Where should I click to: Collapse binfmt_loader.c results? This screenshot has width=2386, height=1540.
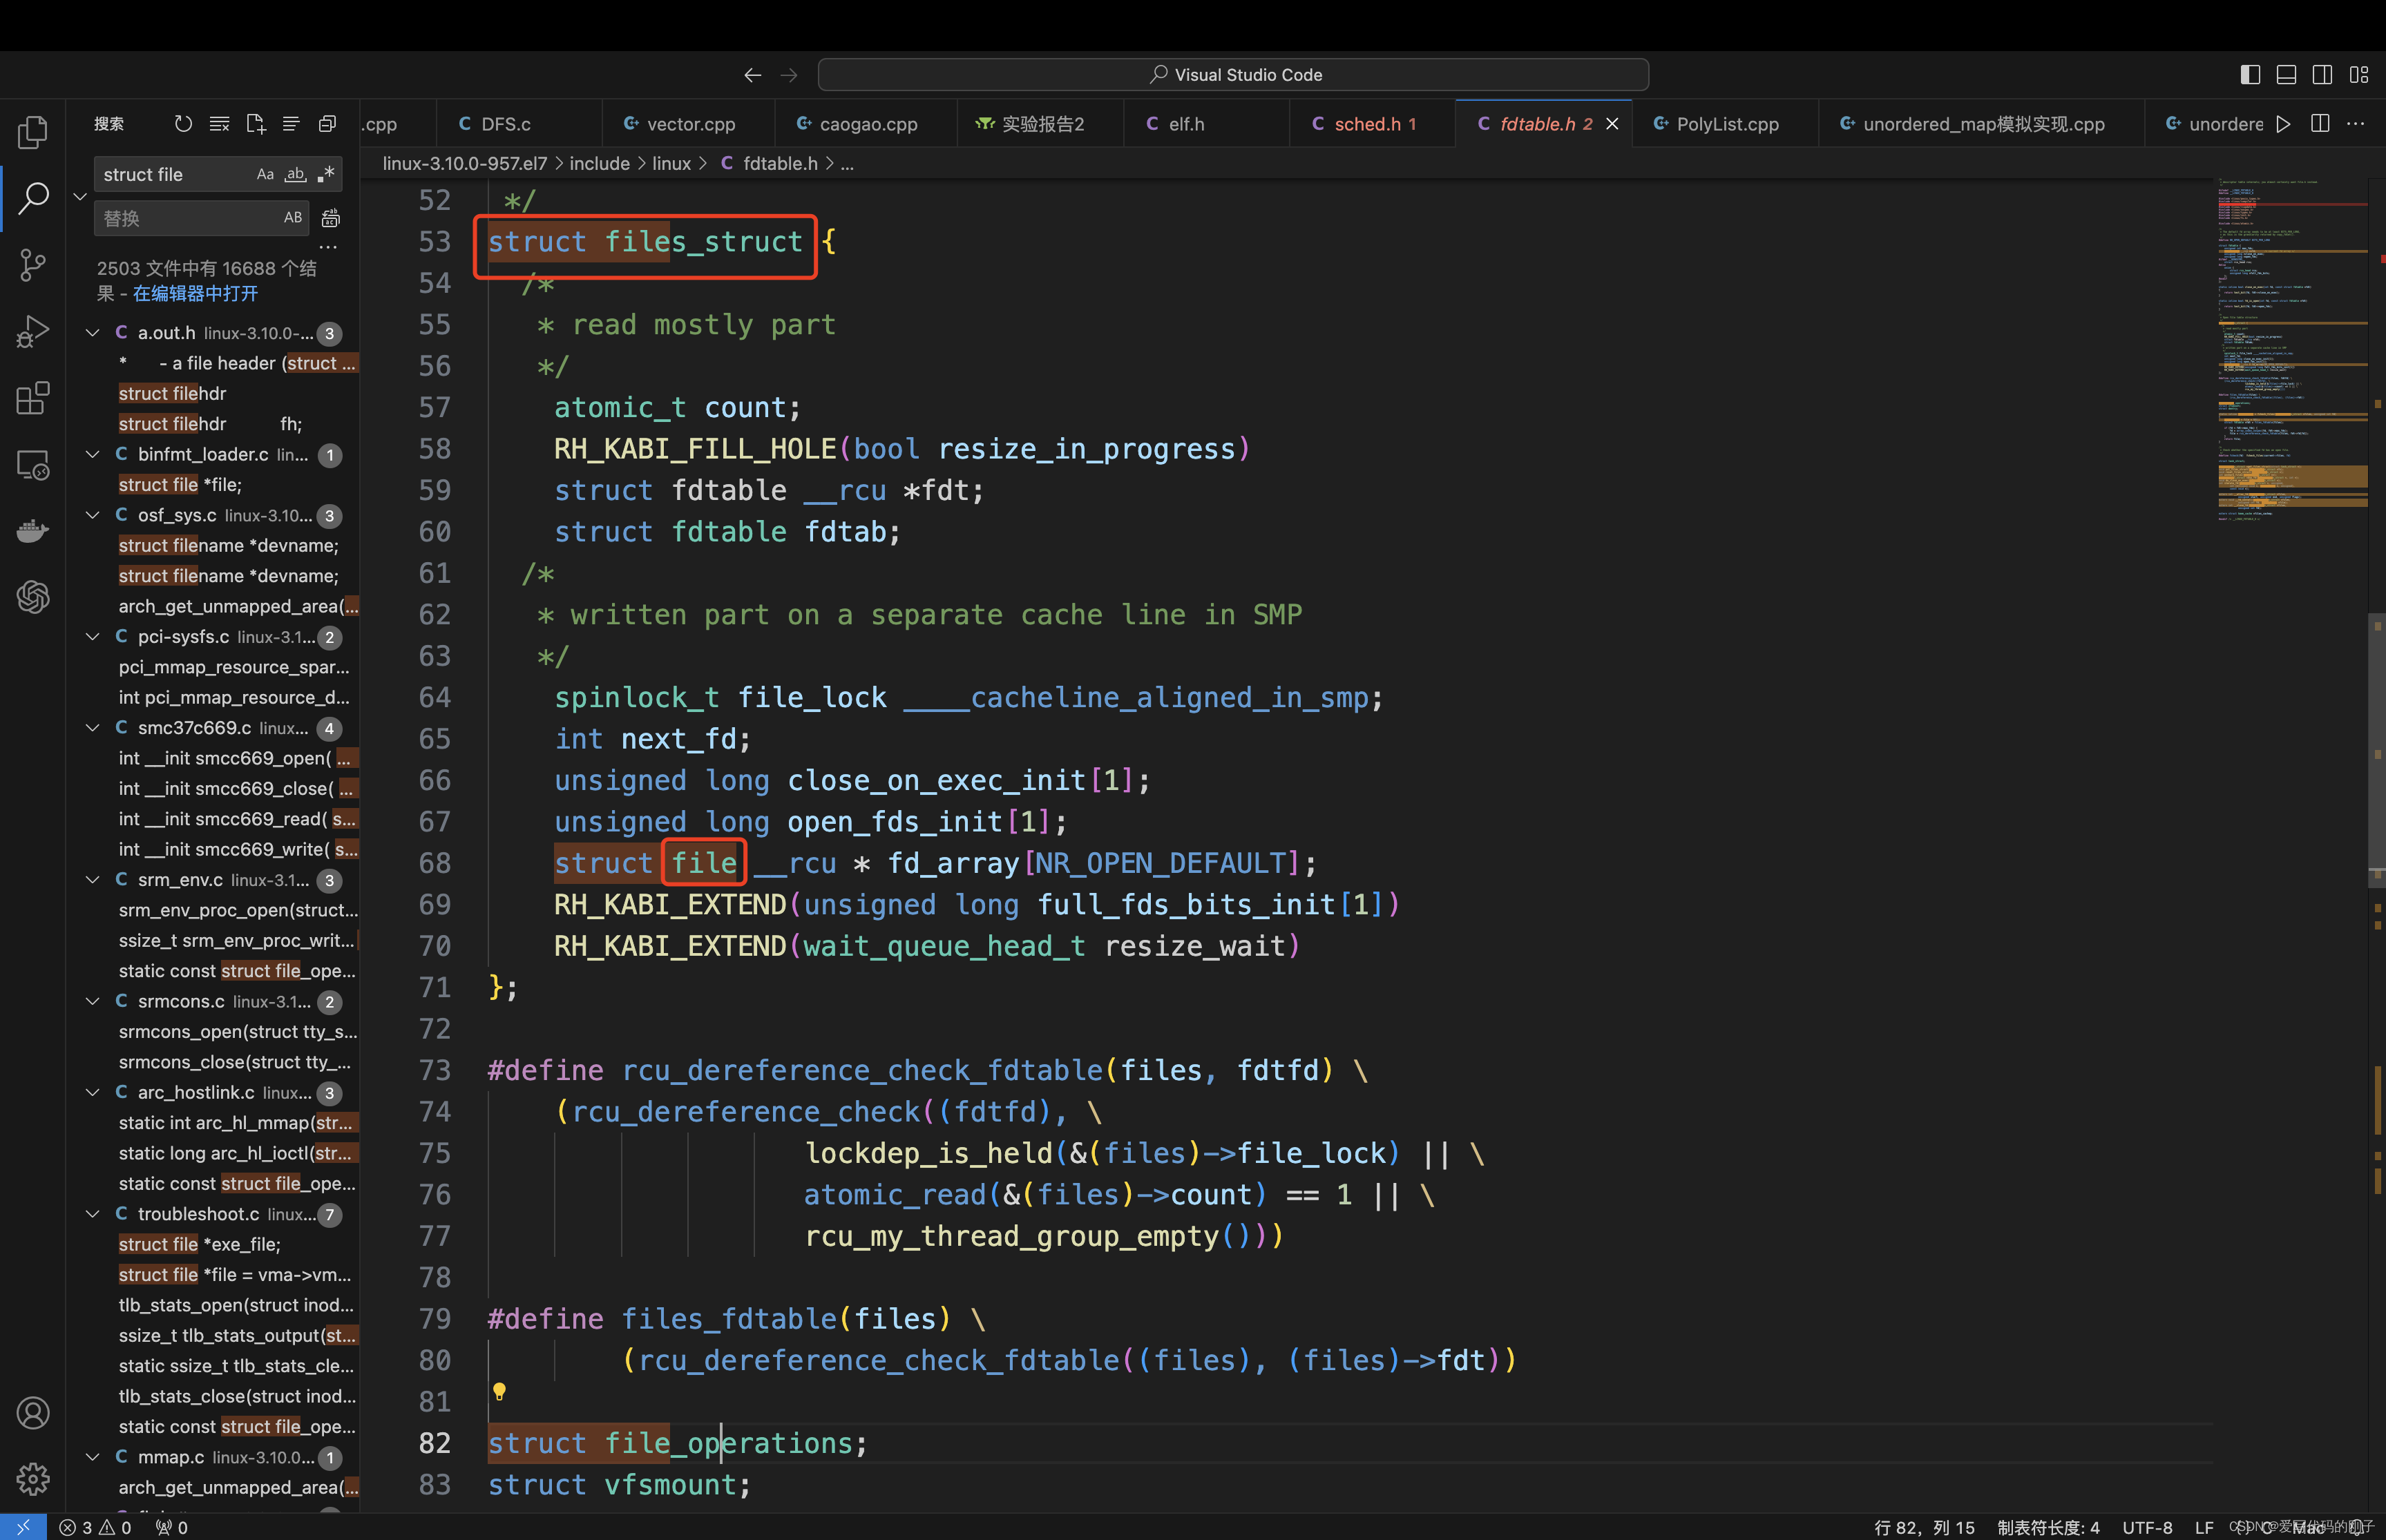tap(93, 454)
